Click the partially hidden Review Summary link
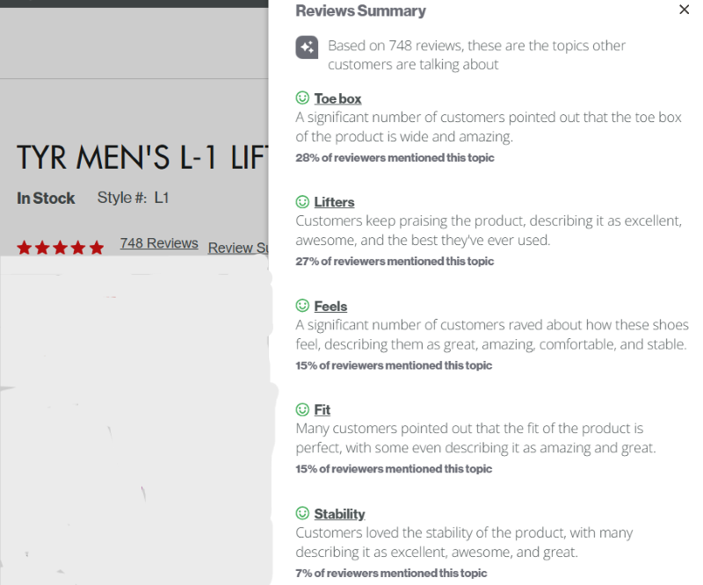 pos(238,248)
